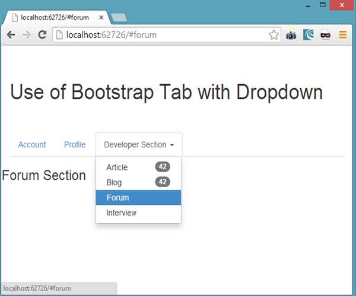Click the teal swirl extension icon
Screen dimensions: 356x296
click(309, 35)
